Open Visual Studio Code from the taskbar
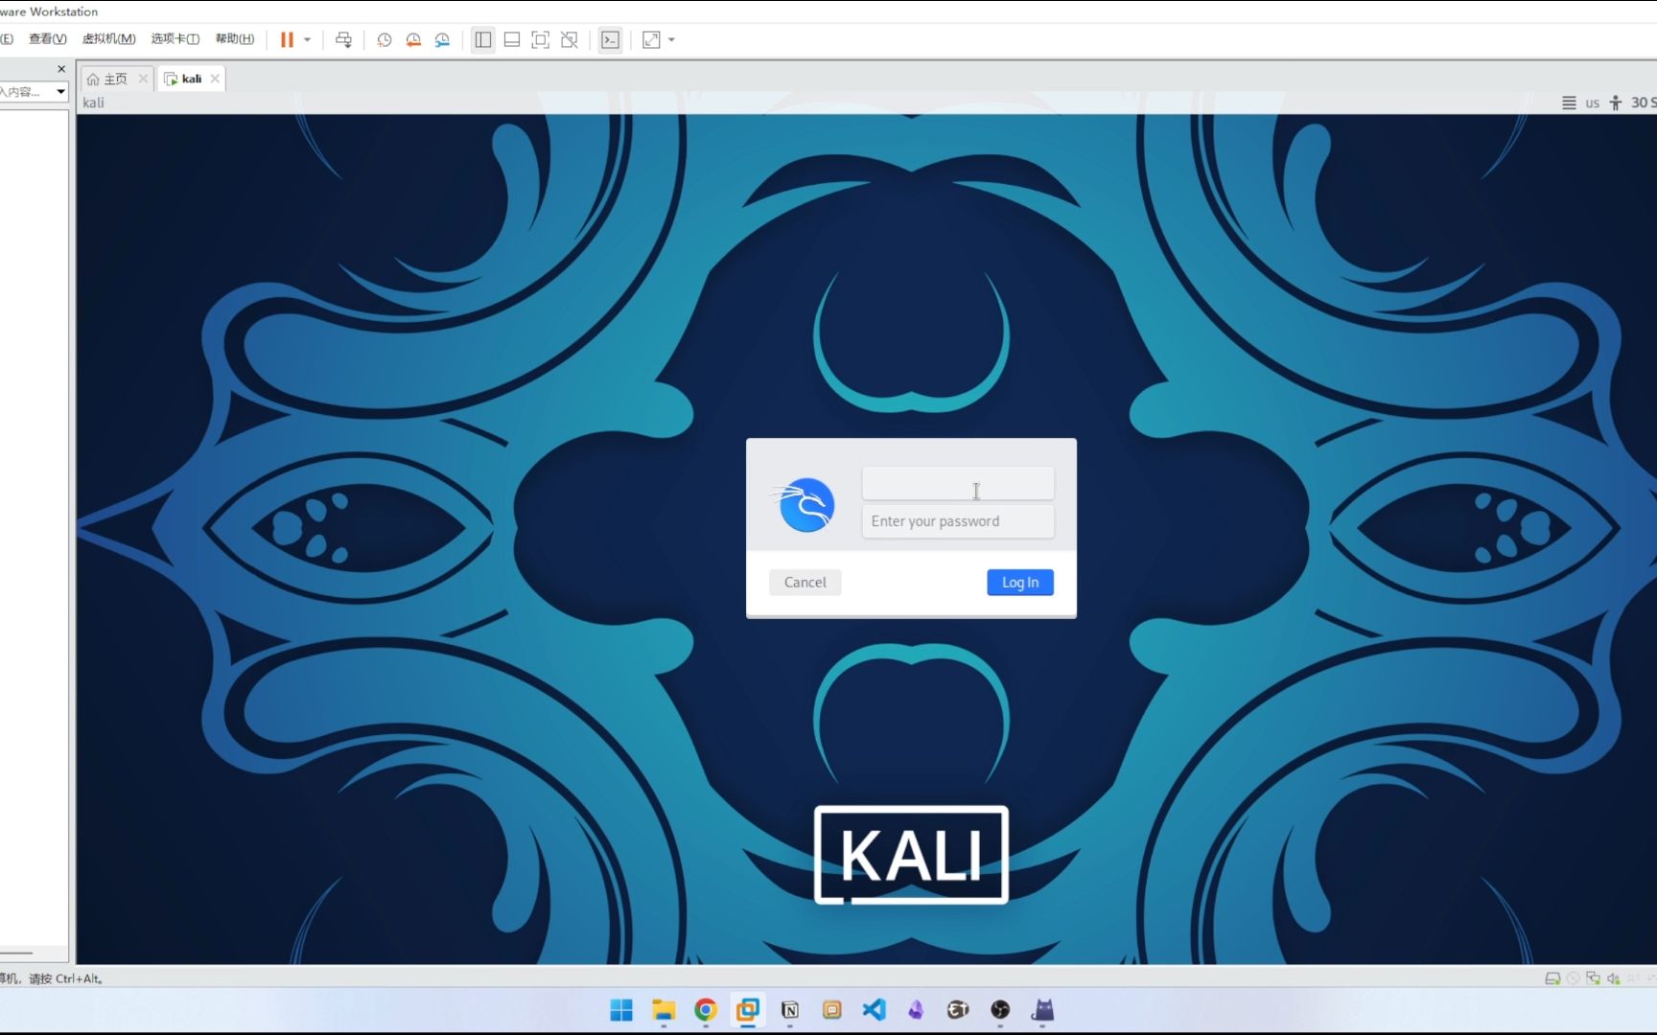The height and width of the screenshot is (1035, 1657). tap(875, 1010)
